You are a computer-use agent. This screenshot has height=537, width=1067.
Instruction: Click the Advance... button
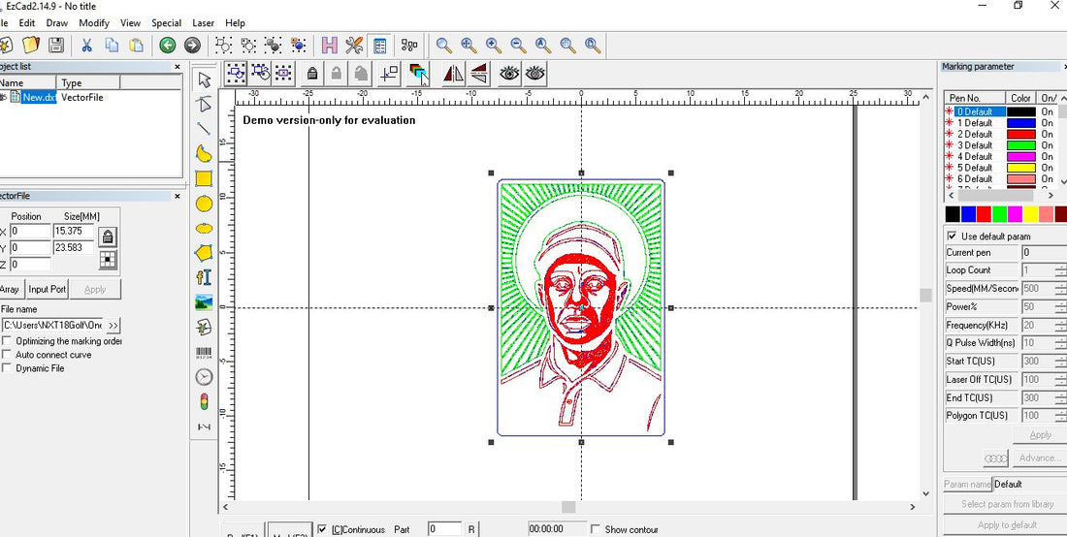pyautogui.click(x=1040, y=458)
